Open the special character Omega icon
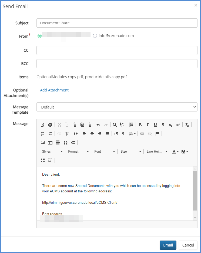Screen dimensions: 201x253 click(65, 143)
